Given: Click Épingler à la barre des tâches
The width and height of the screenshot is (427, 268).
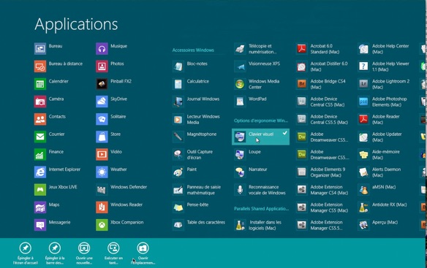Looking at the screenshot, I should click(55, 253).
